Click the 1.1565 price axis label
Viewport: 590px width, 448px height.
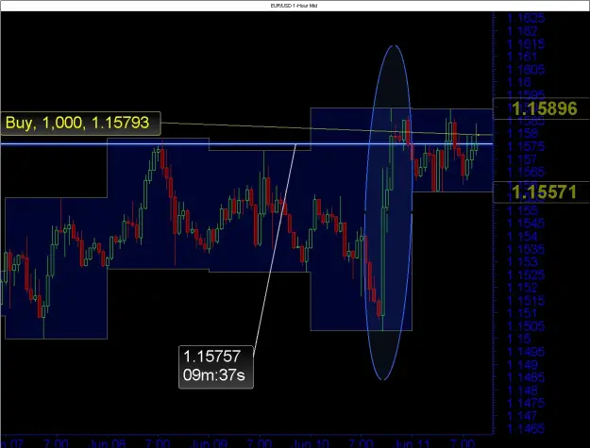pos(526,172)
